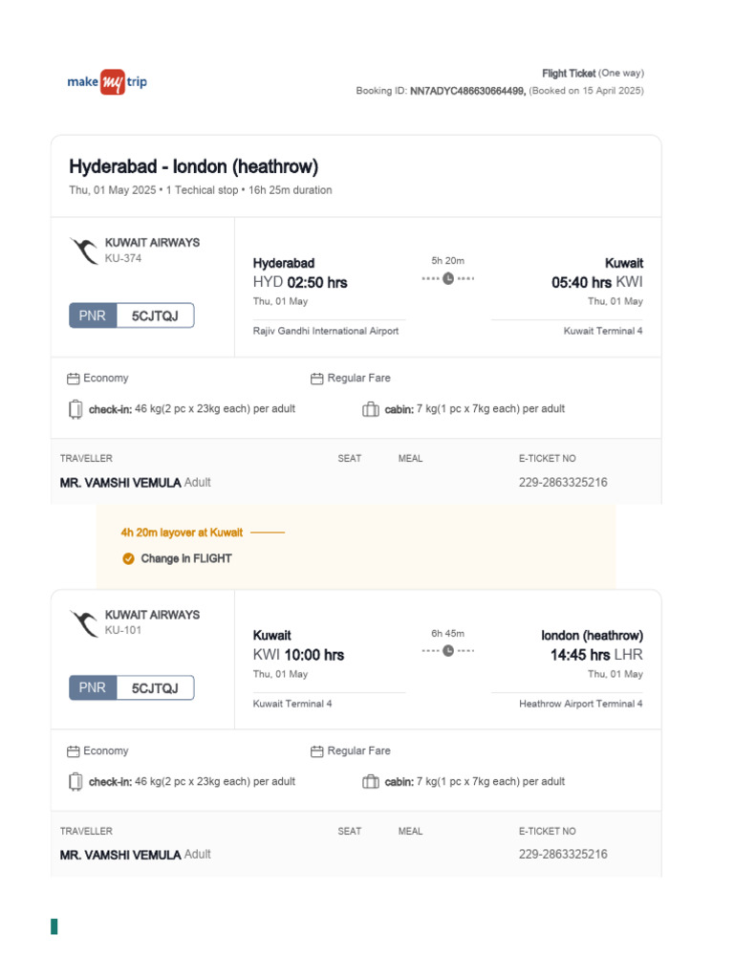Click the Economy calendar icon on the second flight
Image resolution: width=734 pixels, height=979 pixels.
74,751
